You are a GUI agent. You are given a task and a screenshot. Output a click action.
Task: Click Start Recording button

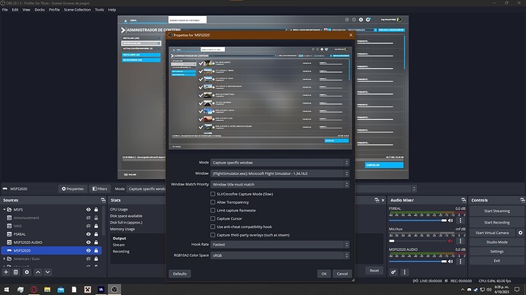pyautogui.click(x=496, y=223)
